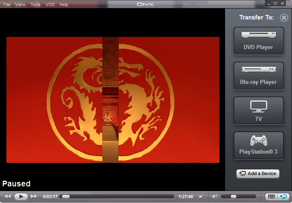Open the Help menu
Viewport: 292px width, 203px height.
tap(64, 4)
